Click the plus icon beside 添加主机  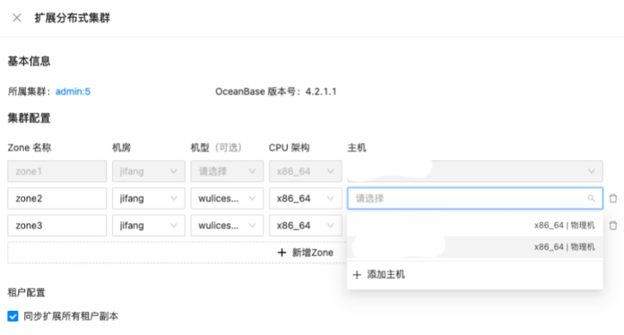tap(357, 275)
